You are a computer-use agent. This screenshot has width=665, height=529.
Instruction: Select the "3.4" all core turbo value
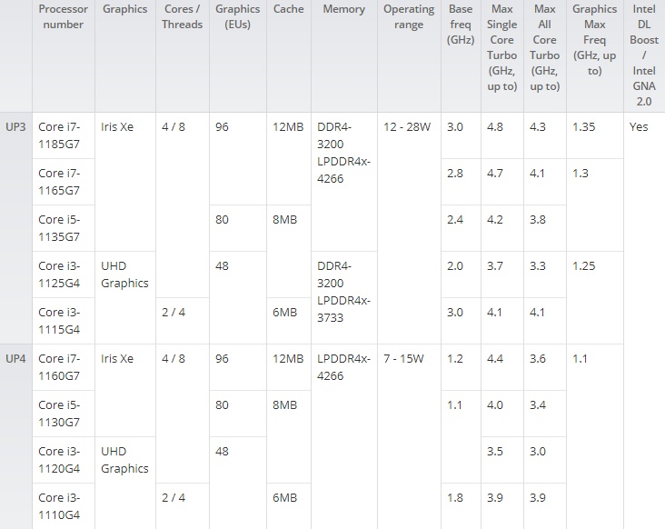click(537, 404)
